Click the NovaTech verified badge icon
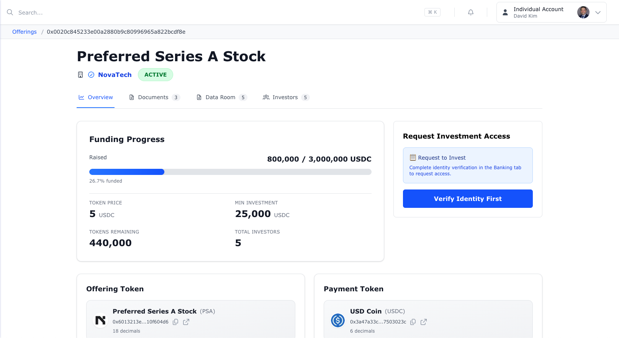Viewport: 619px width, 338px height. [91, 75]
